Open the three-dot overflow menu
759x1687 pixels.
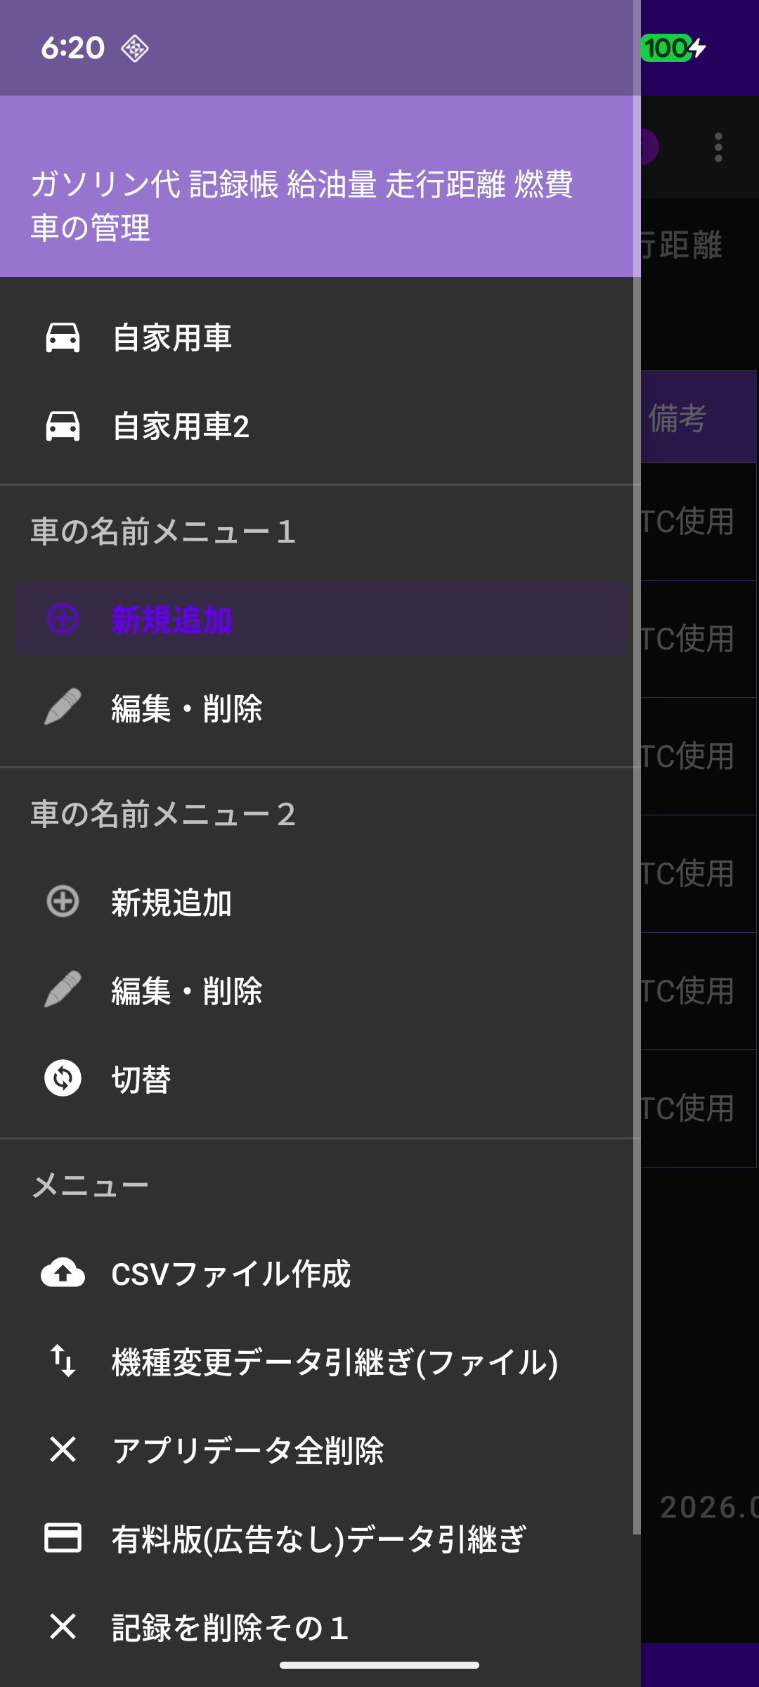[x=718, y=148]
